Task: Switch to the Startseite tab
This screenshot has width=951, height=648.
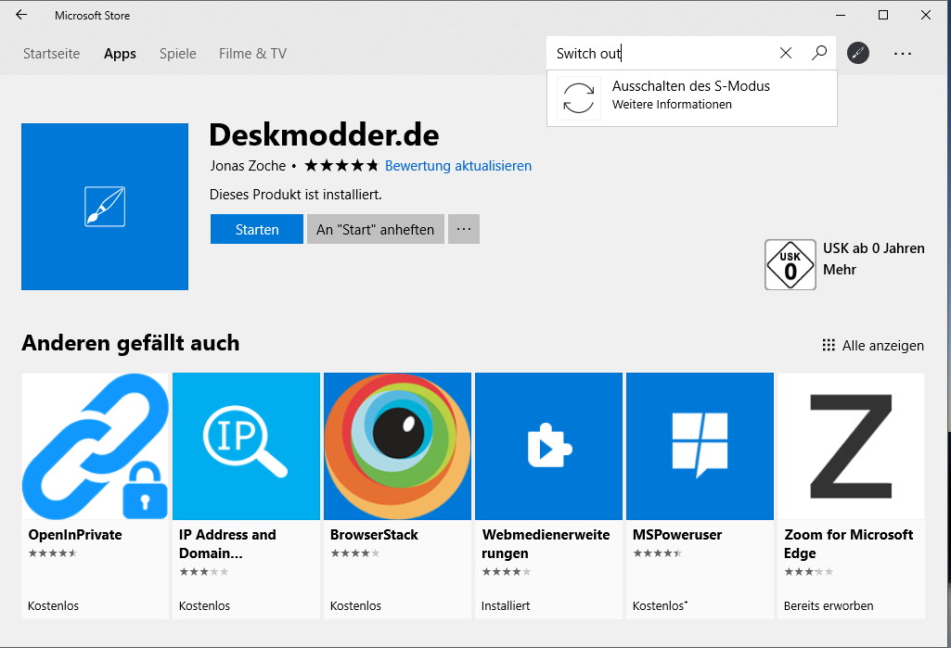Action: pyautogui.click(x=52, y=54)
